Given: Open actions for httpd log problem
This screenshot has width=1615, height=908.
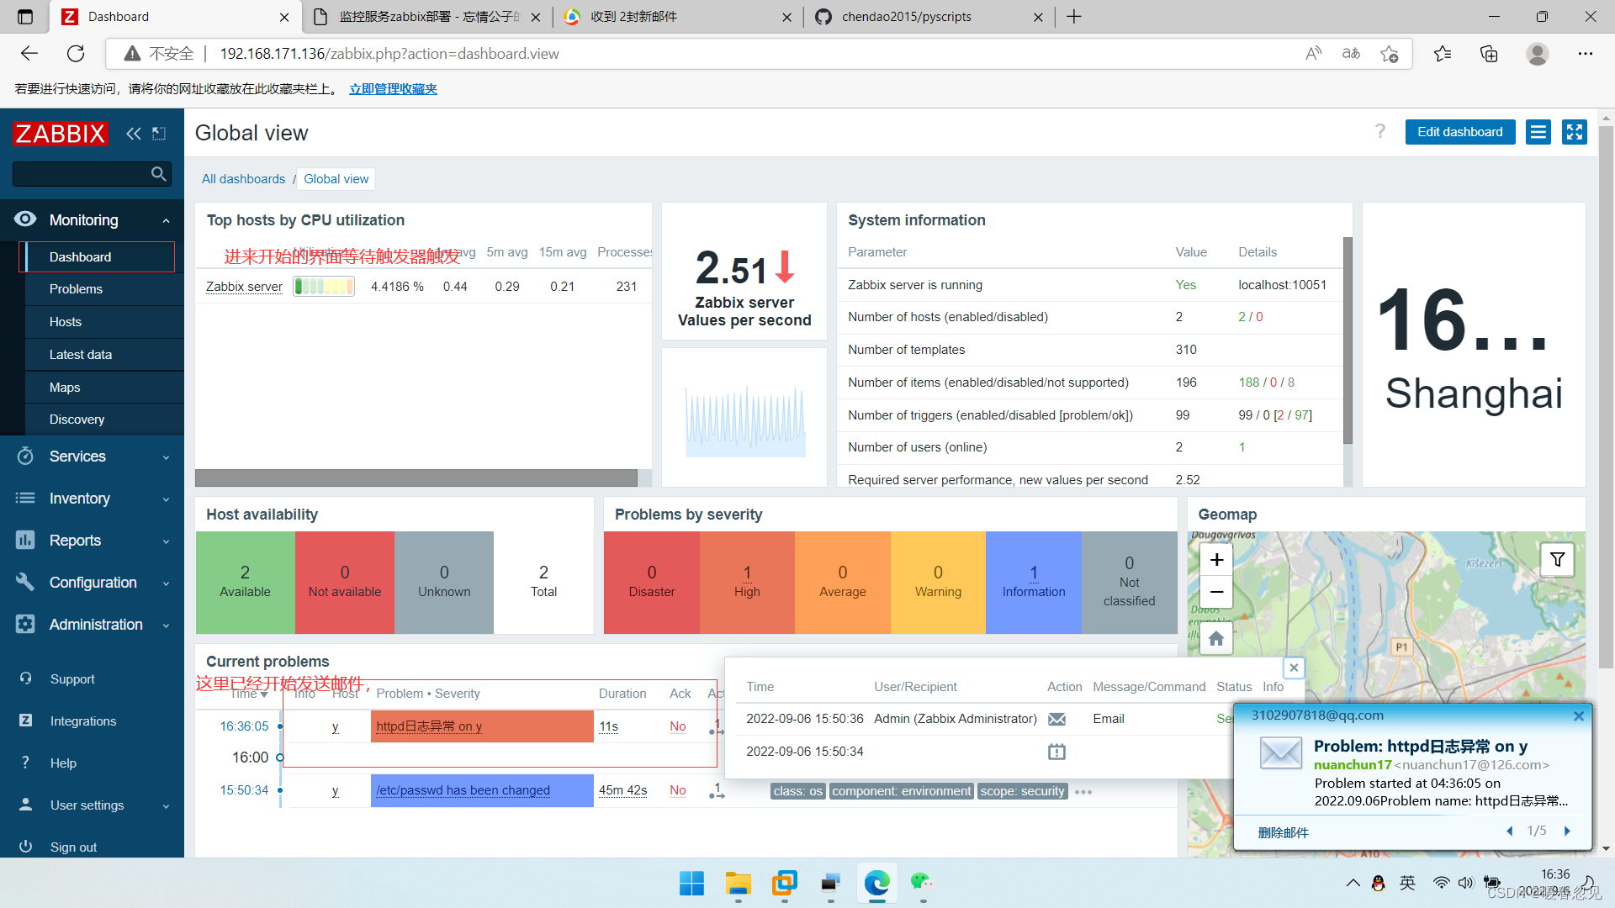Looking at the screenshot, I should click(x=716, y=727).
